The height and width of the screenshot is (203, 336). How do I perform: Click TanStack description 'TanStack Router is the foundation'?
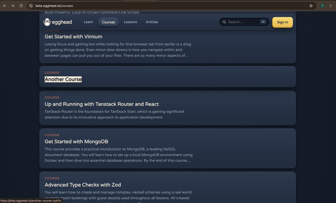point(115,114)
